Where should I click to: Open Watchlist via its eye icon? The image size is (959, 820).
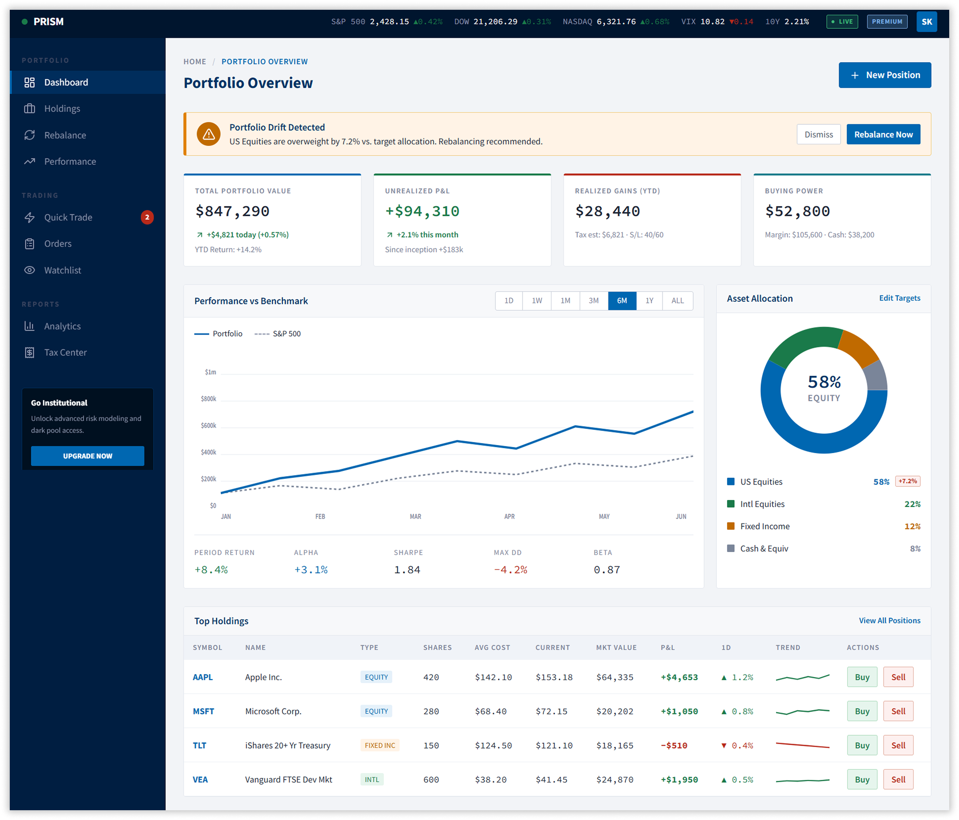(29, 270)
